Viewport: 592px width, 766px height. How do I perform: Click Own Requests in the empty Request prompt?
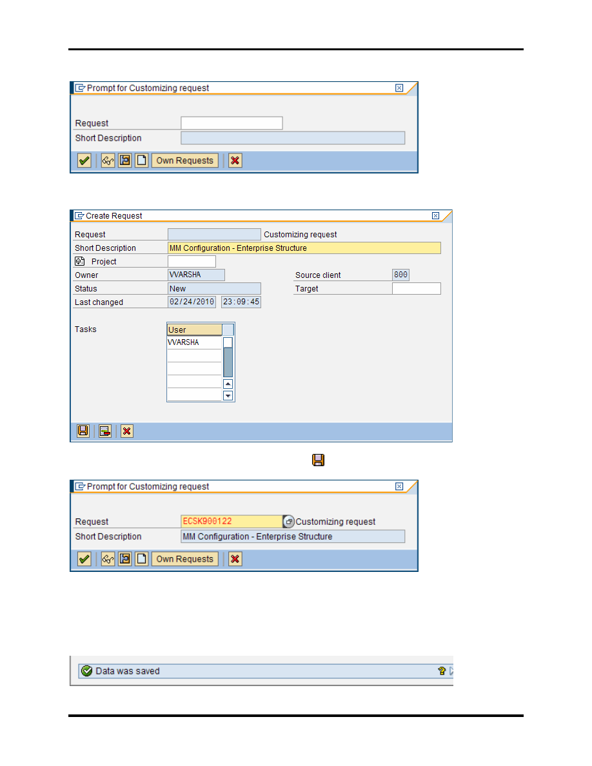(184, 161)
